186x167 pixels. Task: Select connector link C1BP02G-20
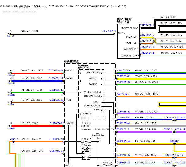pyautogui.click(x=123, y=82)
